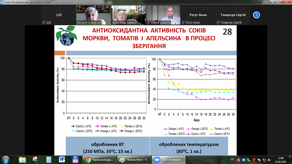This screenshot has width=292, height=164.
Task: Click the text (80°C, 1 хв.)
Action: click(x=189, y=151)
